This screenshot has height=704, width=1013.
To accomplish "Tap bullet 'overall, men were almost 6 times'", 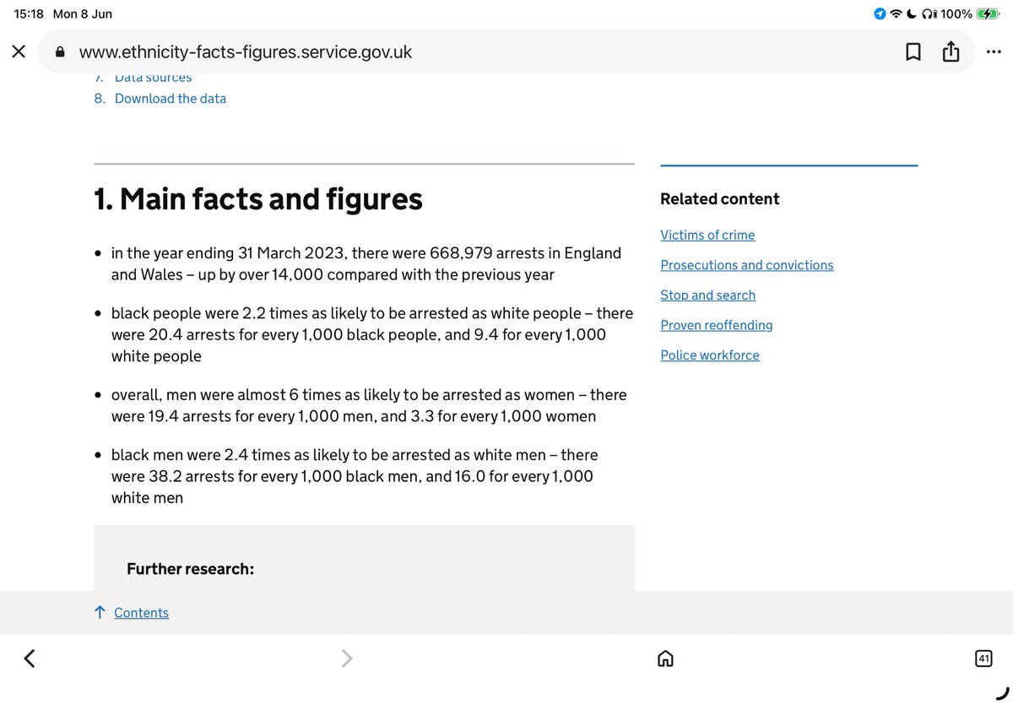I will [x=369, y=405].
